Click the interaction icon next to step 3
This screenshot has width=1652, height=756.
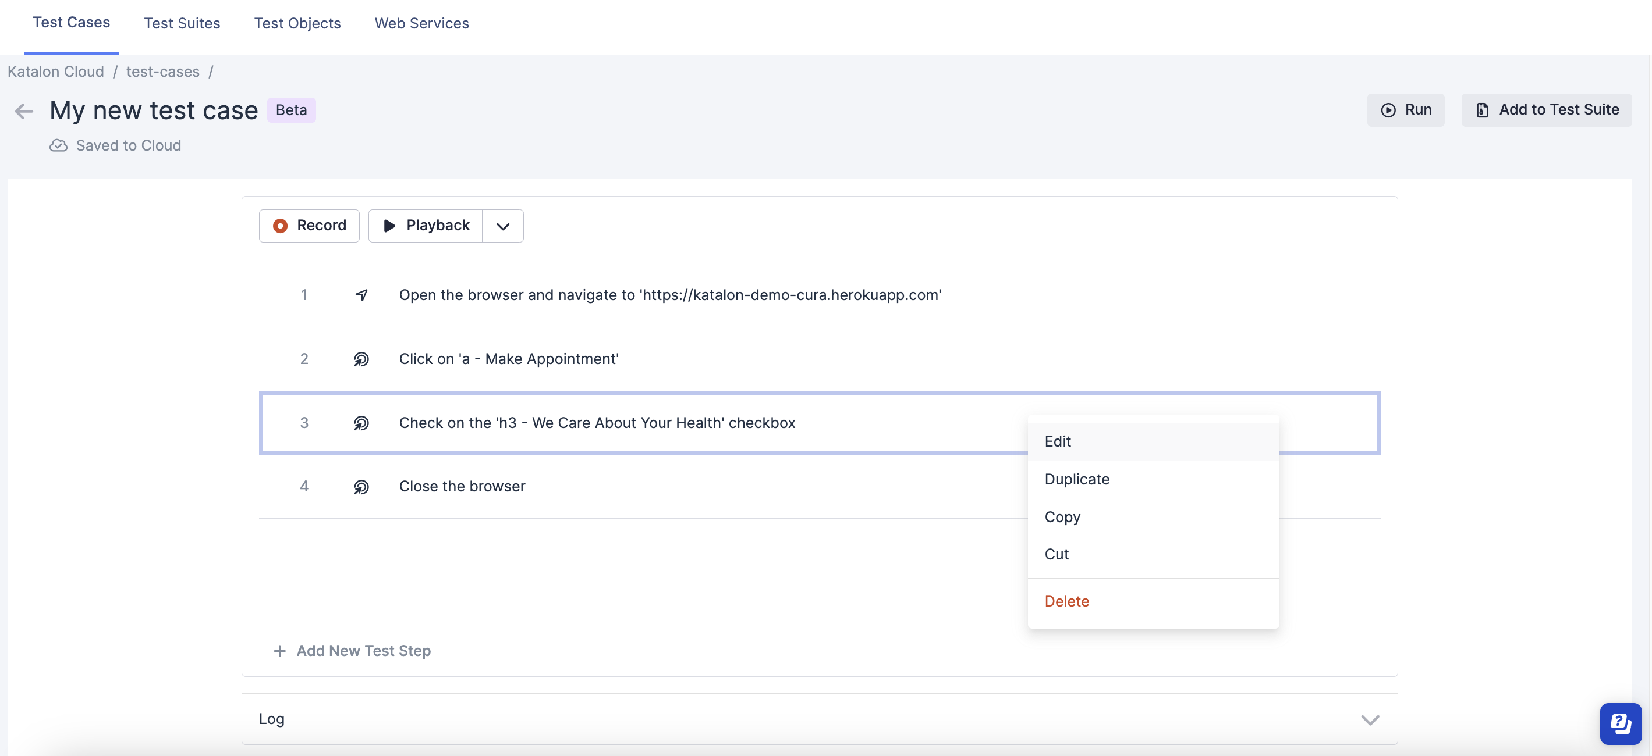click(363, 421)
